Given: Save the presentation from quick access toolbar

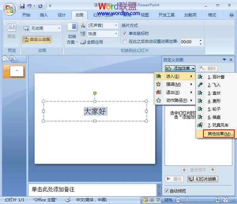Looking at the screenshot, I should 22,6.
